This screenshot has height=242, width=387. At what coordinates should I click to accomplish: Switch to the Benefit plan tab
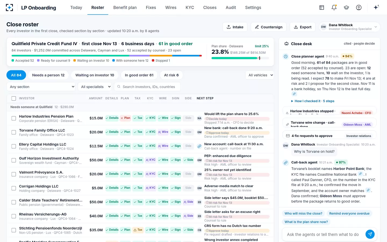[x=125, y=8]
